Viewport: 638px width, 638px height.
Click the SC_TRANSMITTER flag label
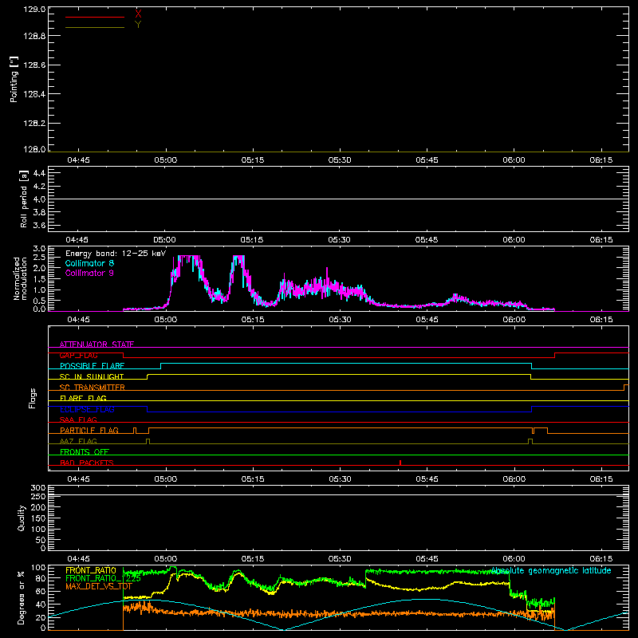[x=93, y=388]
